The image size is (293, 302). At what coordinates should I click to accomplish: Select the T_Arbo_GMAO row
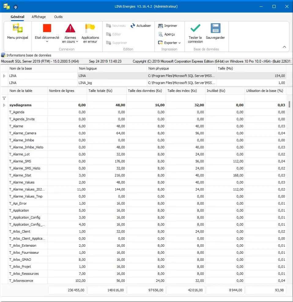pyautogui.click(x=147, y=260)
